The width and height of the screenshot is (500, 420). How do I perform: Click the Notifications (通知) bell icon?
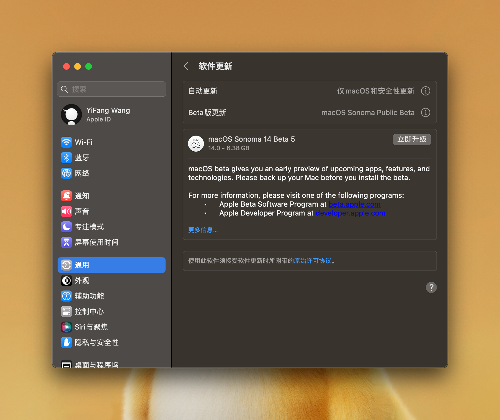(x=66, y=196)
